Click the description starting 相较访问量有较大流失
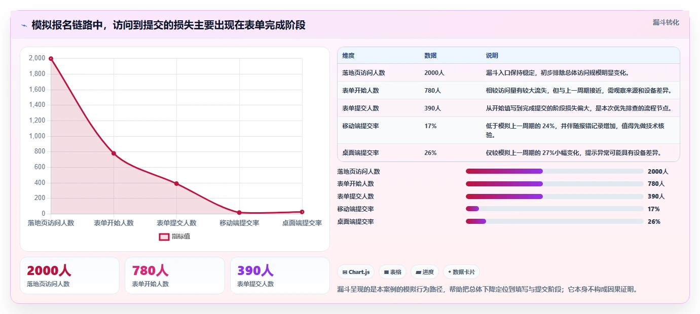This screenshot has width=700, height=314. tap(579, 91)
